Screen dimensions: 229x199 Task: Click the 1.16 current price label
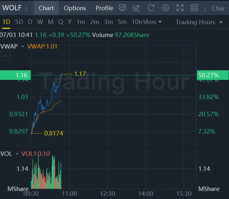coord(15,75)
